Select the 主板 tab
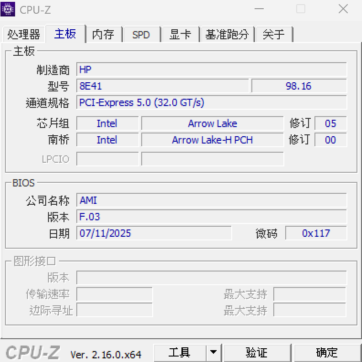Screen dimensions: 362x362 65,34
